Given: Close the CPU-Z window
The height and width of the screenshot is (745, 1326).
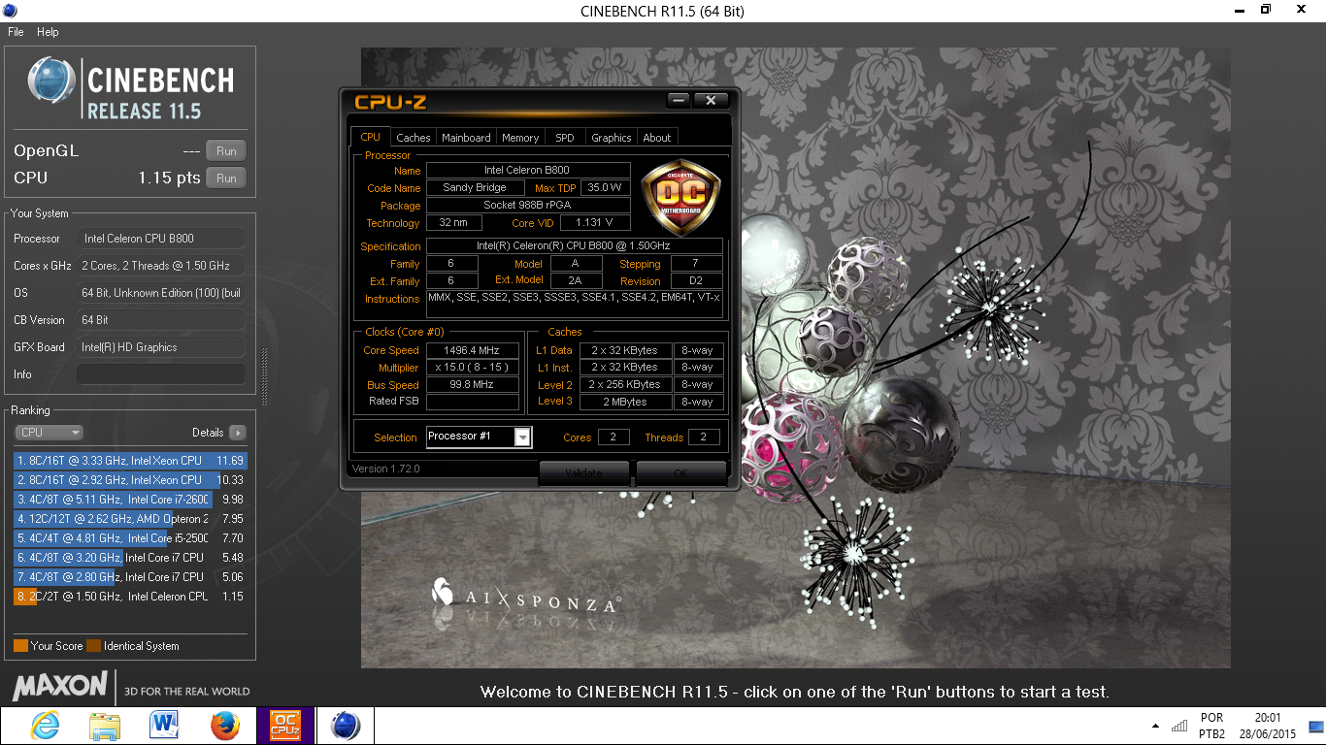Looking at the screenshot, I should tap(712, 100).
